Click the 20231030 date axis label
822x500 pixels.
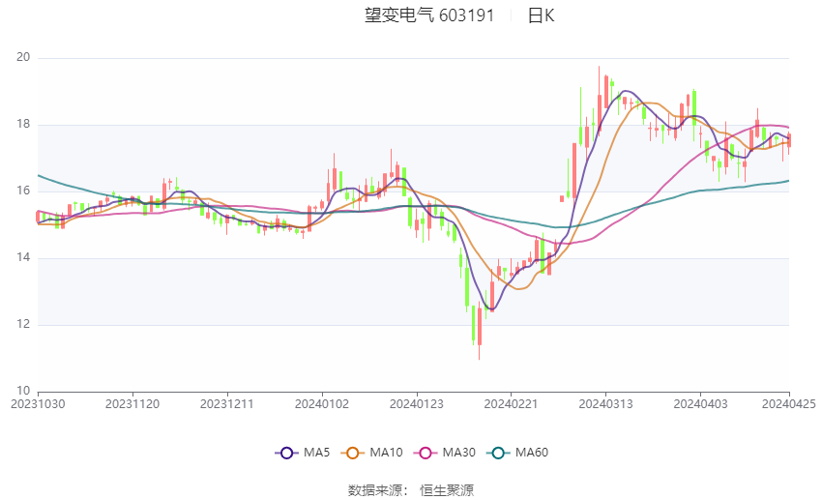click(x=38, y=404)
